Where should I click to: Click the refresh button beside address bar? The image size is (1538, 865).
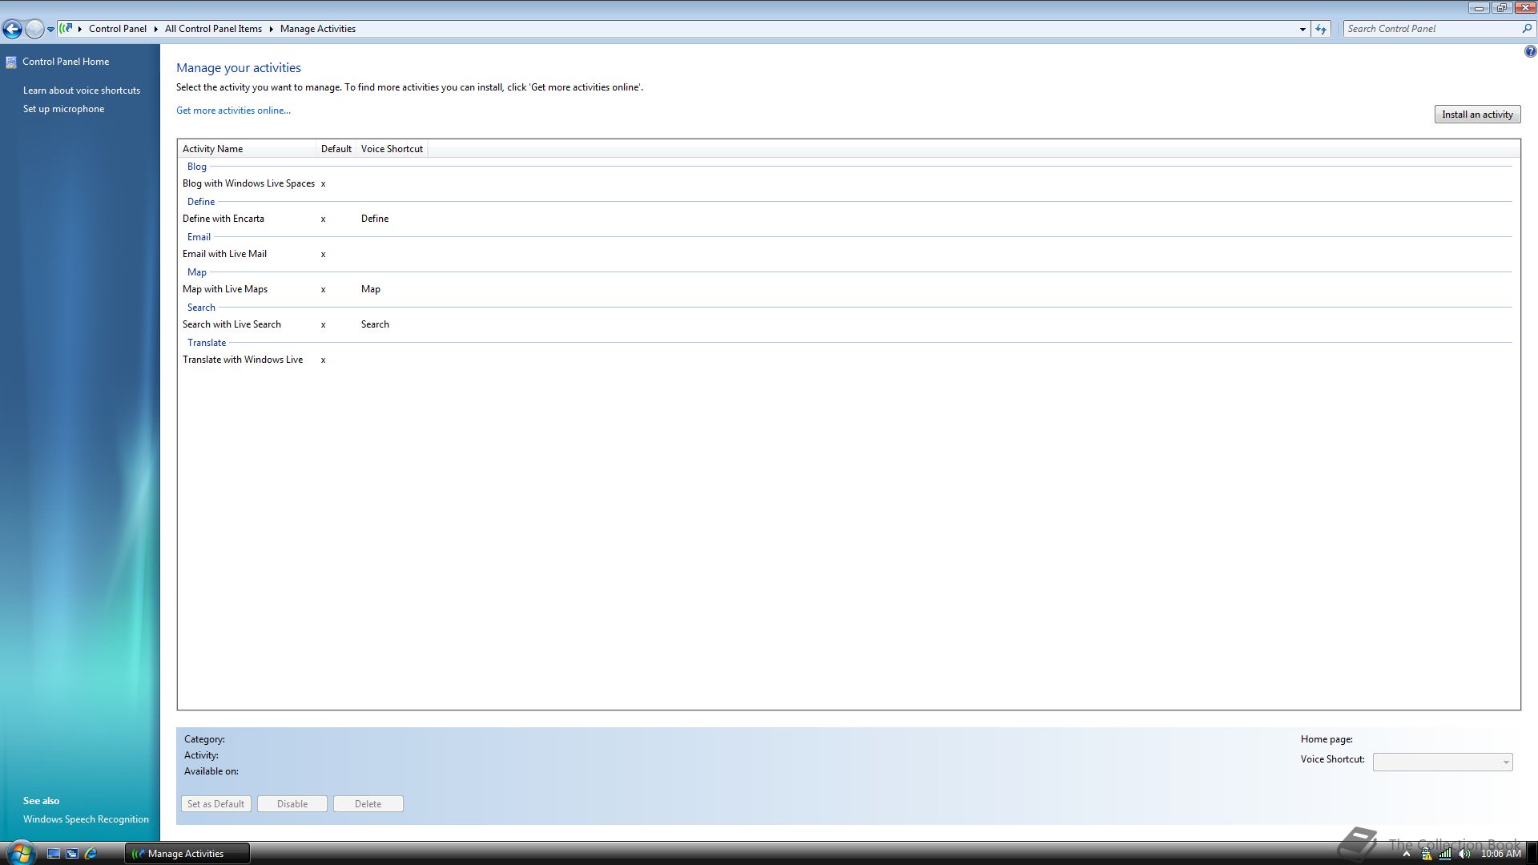[x=1321, y=29]
